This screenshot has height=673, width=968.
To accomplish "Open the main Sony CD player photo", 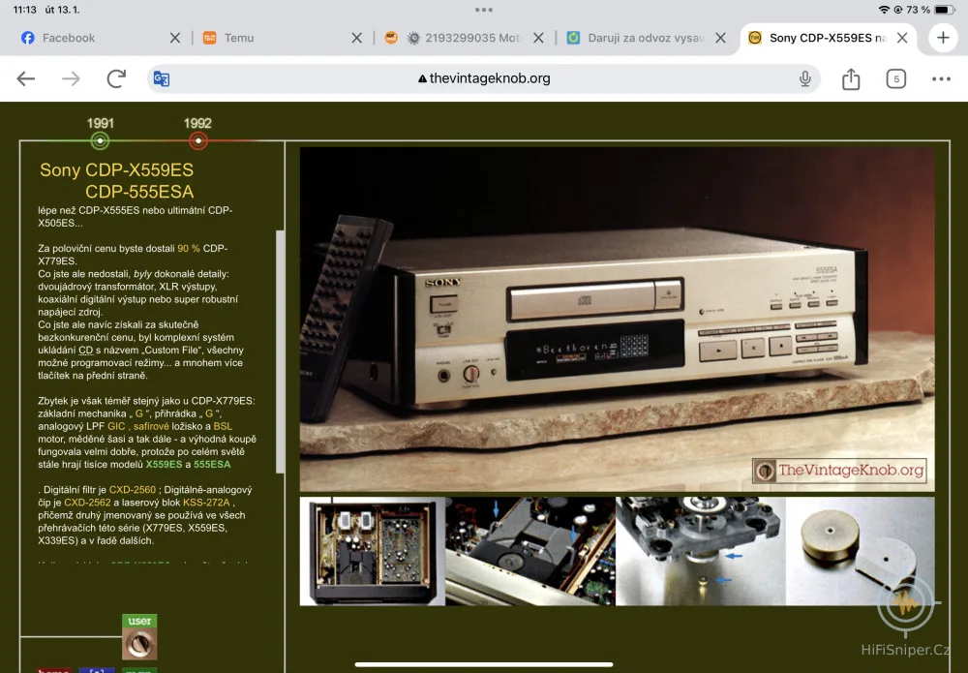I will click(617, 319).
